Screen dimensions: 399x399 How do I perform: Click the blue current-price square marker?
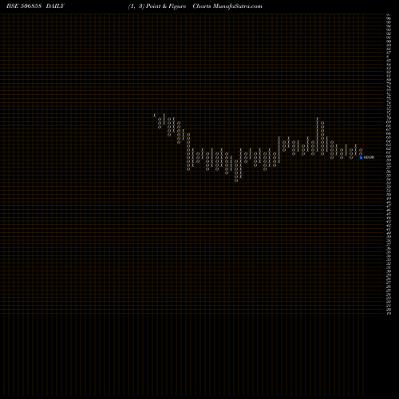(361, 157)
